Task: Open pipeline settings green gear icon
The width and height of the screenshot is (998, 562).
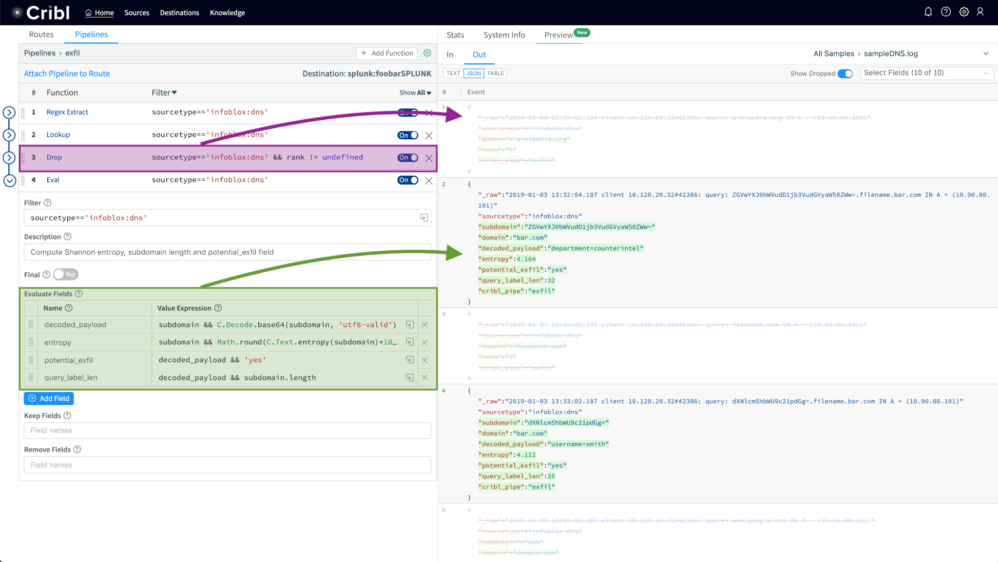Action: [x=427, y=53]
